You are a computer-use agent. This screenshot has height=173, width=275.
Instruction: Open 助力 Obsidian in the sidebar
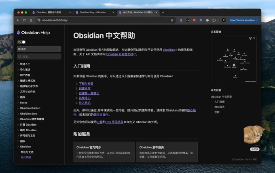tap(28, 130)
